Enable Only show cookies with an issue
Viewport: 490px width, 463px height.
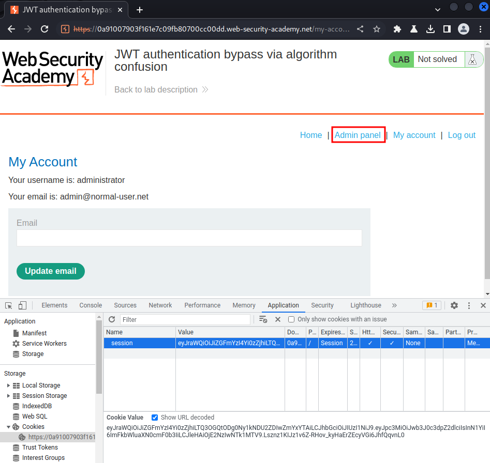(291, 319)
